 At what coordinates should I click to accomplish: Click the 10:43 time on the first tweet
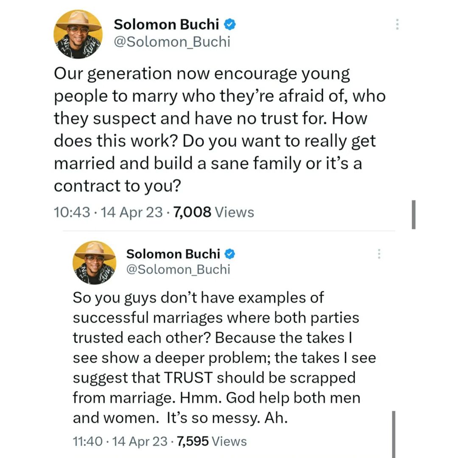click(x=72, y=212)
